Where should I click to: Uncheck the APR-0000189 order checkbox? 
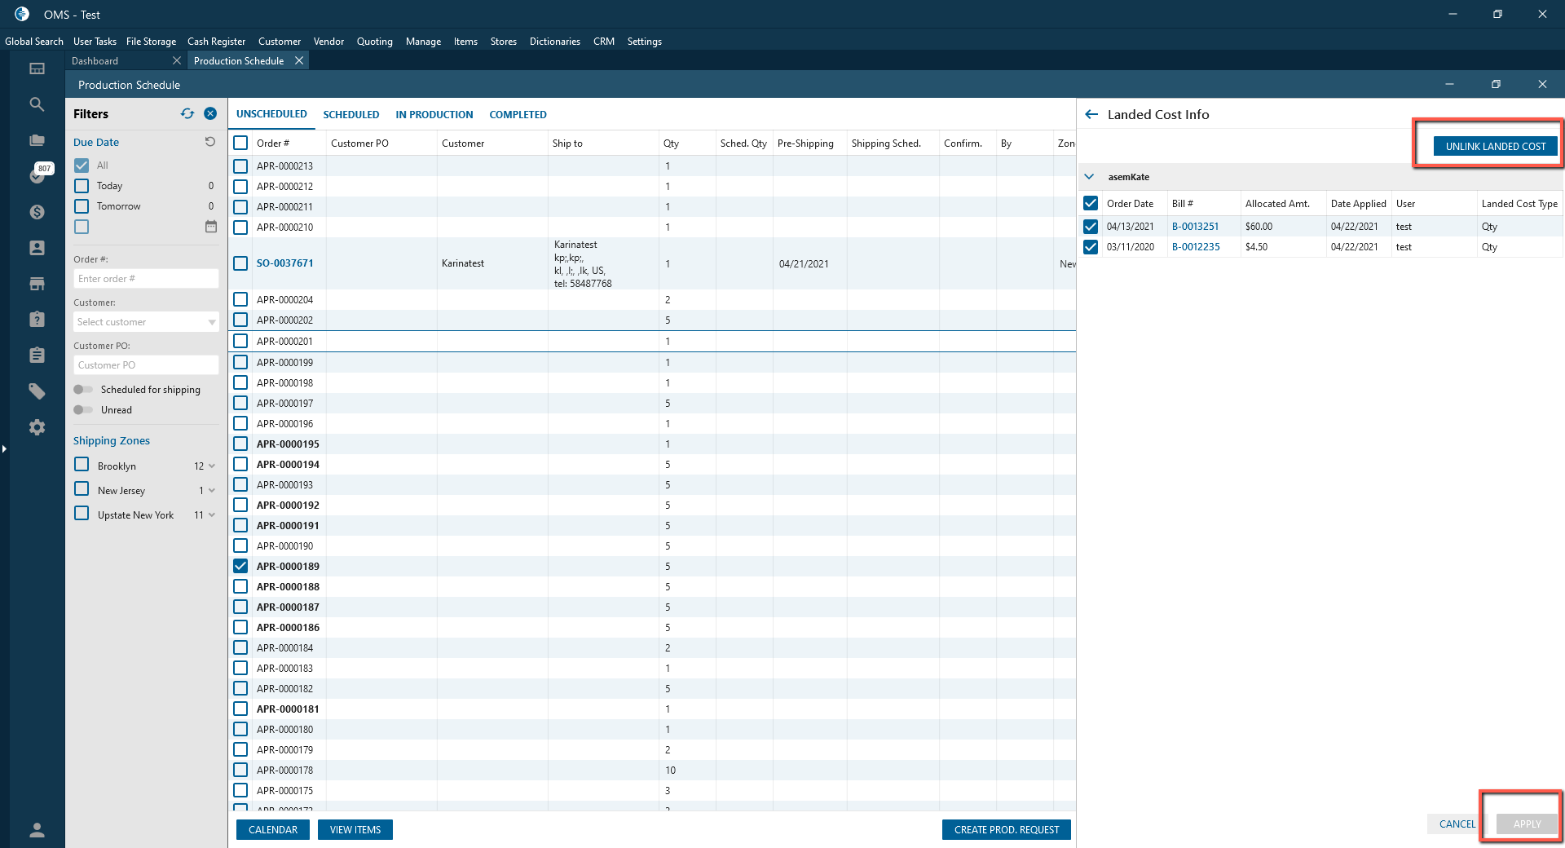(x=240, y=566)
